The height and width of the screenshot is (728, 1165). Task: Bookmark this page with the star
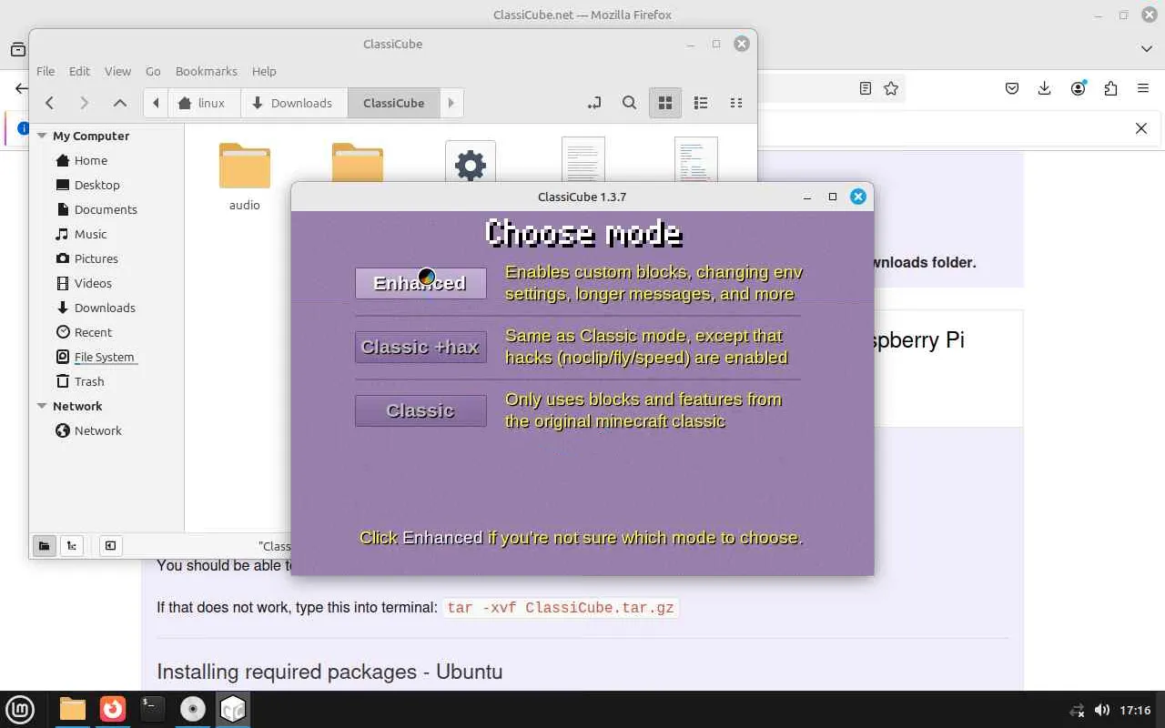[x=891, y=88]
